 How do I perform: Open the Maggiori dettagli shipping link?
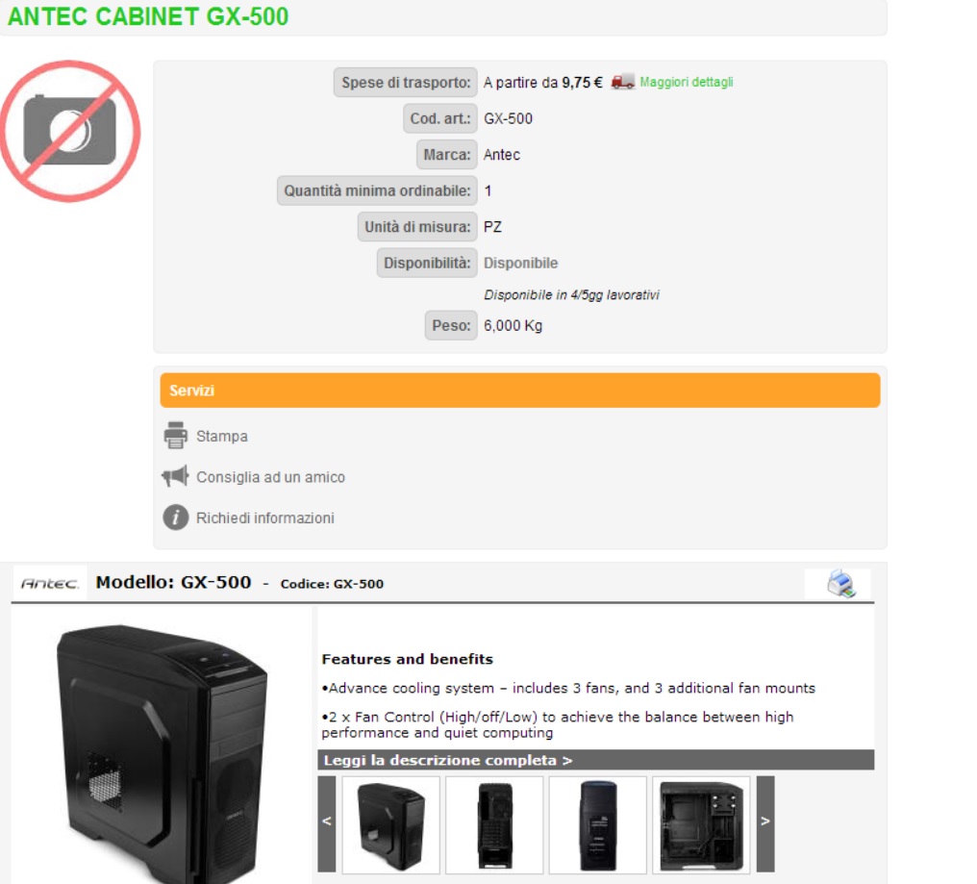pyautogui.click(x=686, y=83)
